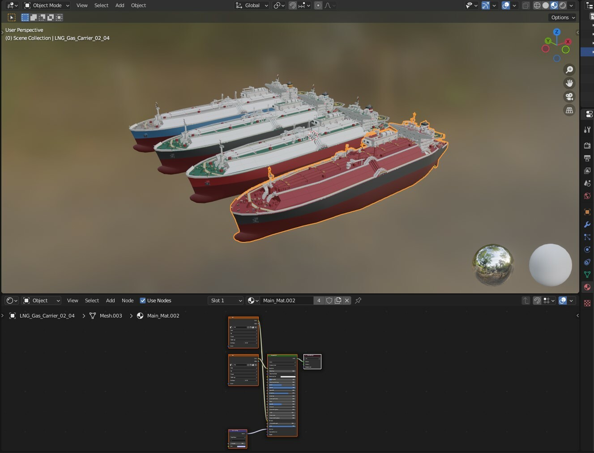Open the Select menu in 3D viewport header

pos(101,5)
